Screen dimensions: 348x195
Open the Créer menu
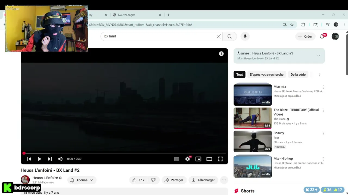pyautogui.click(x=305, y=36)
